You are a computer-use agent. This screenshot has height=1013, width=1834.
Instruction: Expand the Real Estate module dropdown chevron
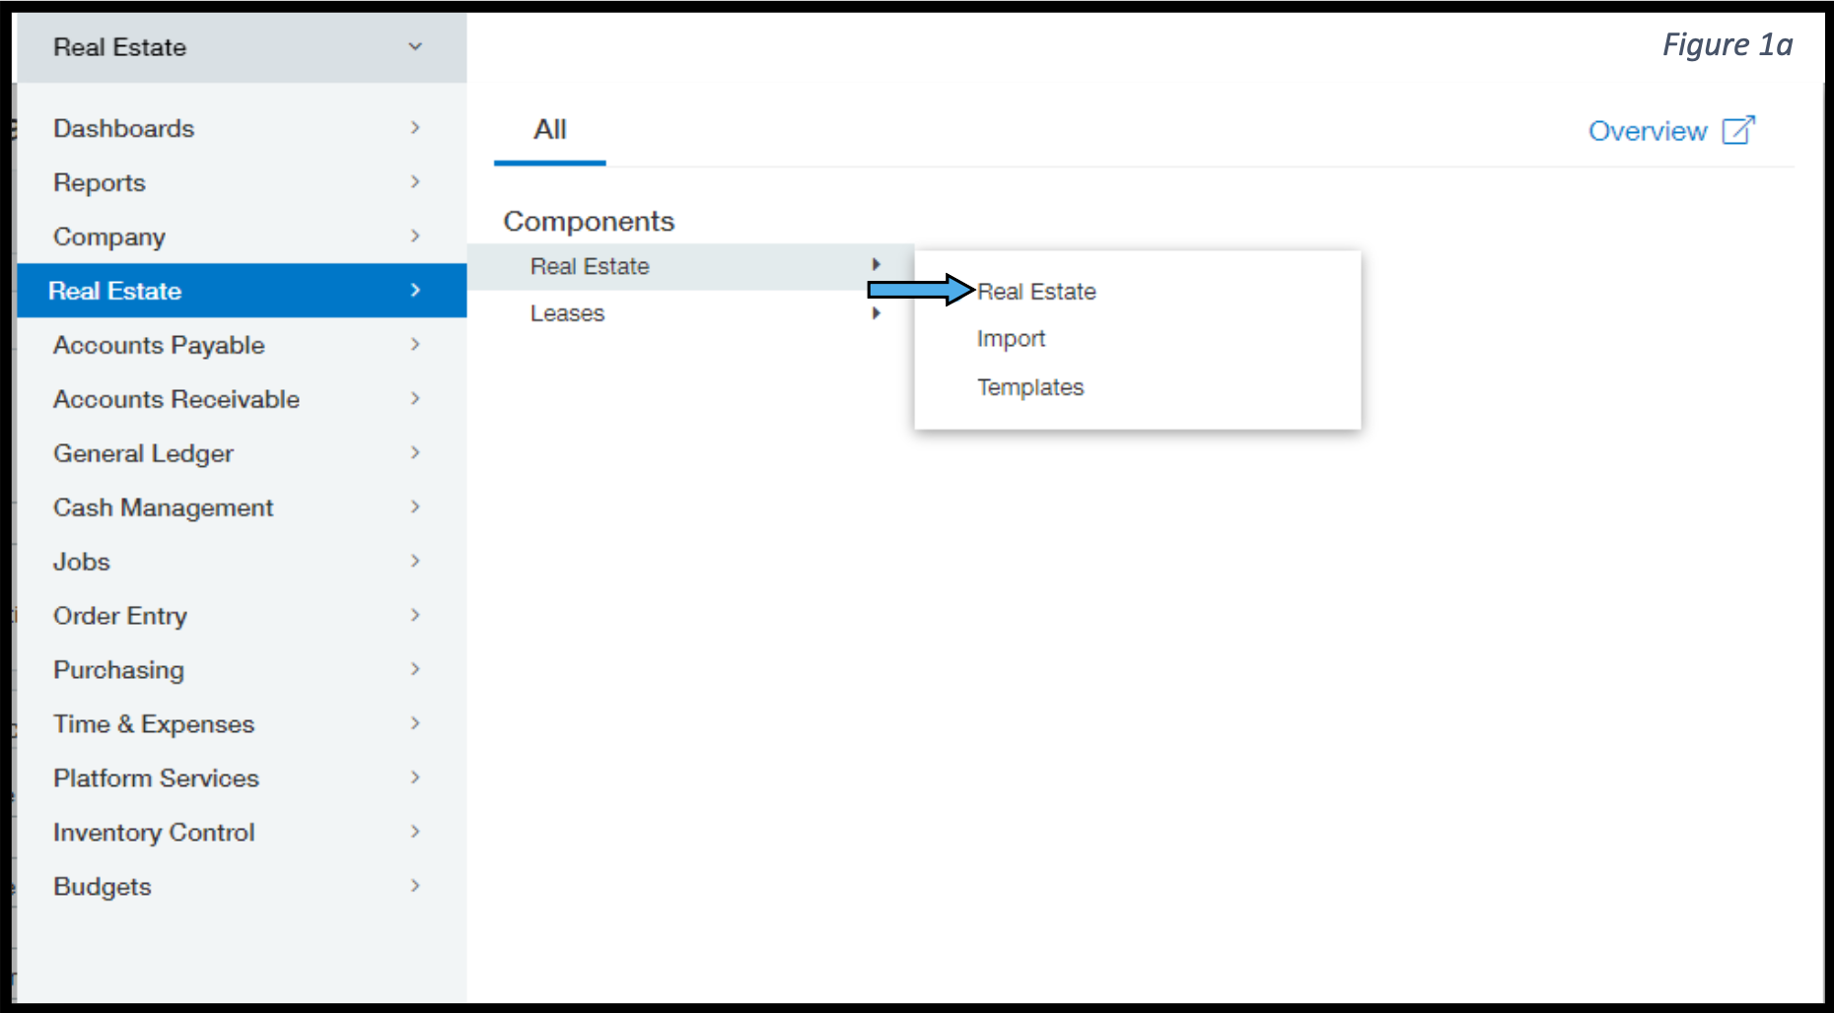pyautogui.click(x=415, y=46)
